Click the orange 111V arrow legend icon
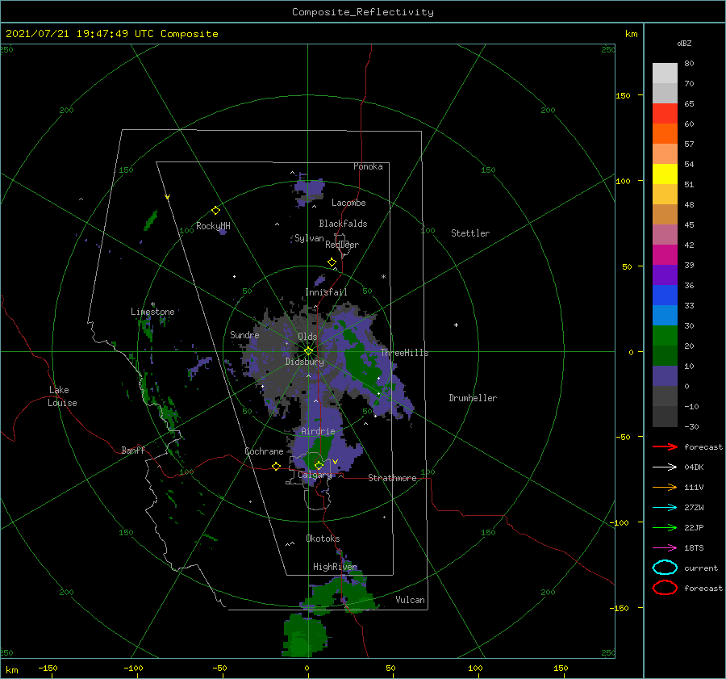The width and height of the screenshot is (726, 679). click(x=665, y=487)
